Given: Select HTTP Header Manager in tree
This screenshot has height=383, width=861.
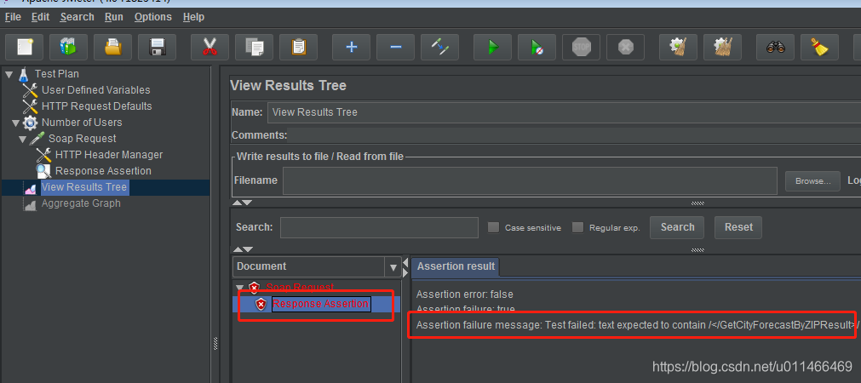Looking at the screenshot, I should tap(109, 155).
